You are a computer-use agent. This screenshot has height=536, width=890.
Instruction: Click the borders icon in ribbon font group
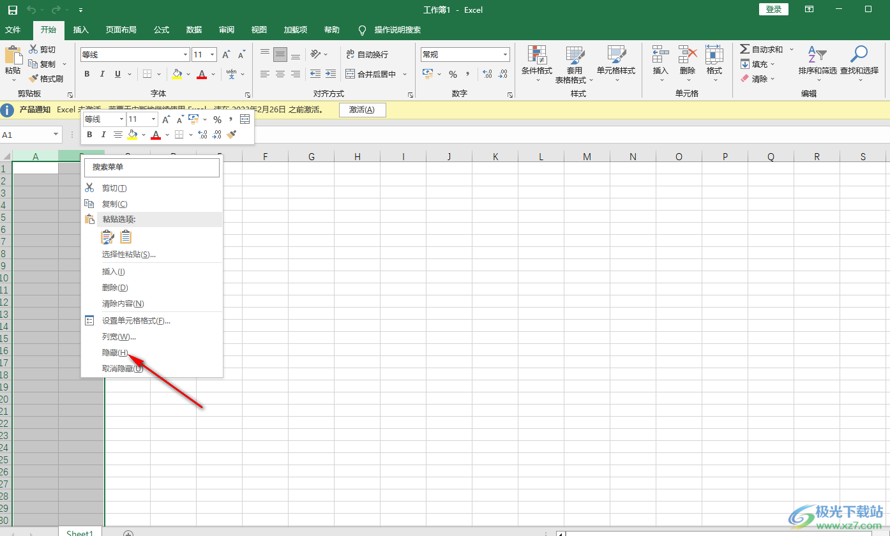tap(147, 74)
